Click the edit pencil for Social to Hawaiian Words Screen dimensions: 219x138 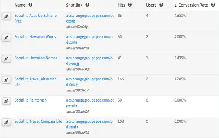(6, 38)
